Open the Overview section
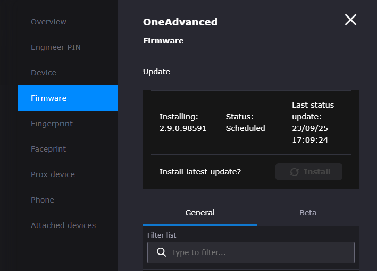 pos(48,22)
